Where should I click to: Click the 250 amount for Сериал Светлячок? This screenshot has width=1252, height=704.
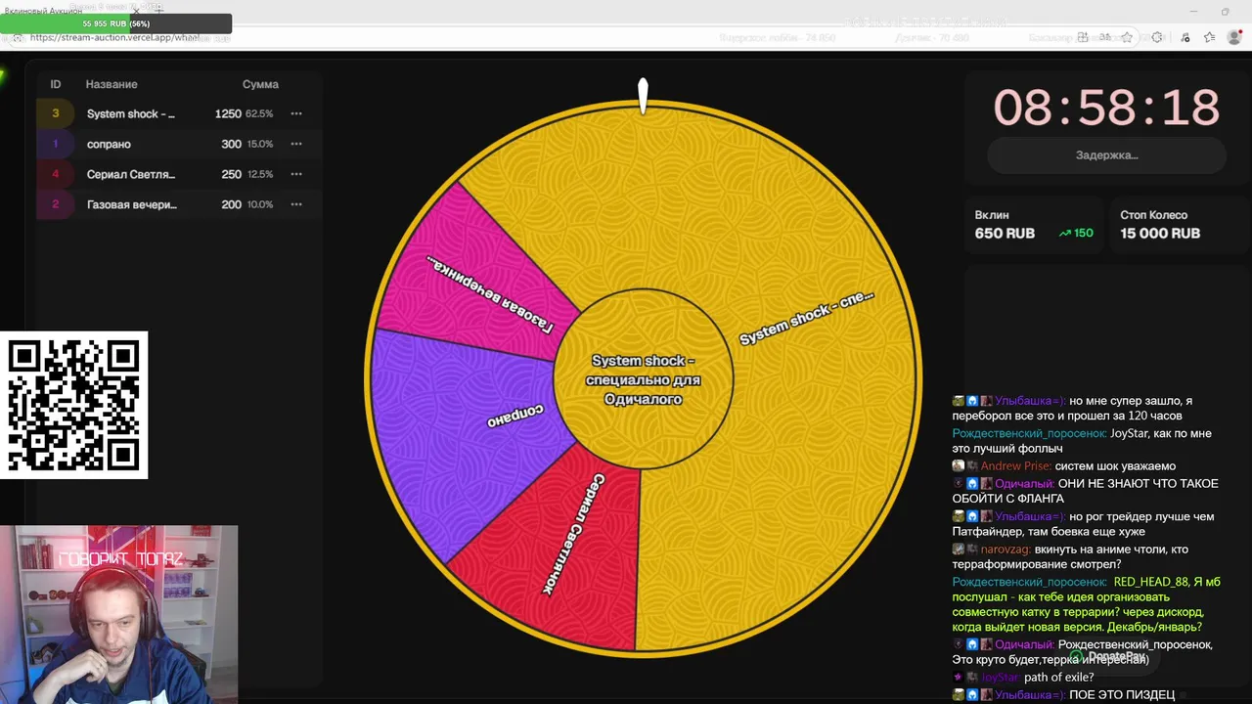[x=231, y=174]
